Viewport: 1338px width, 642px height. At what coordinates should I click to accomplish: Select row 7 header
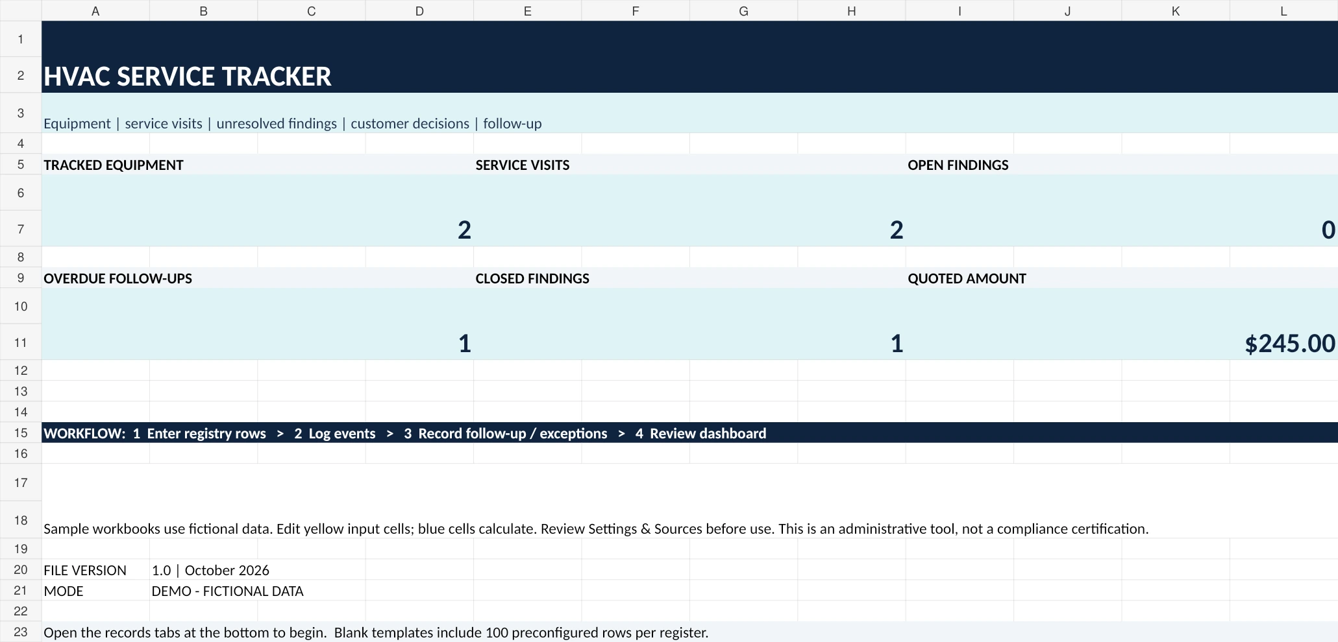(21, 229)
